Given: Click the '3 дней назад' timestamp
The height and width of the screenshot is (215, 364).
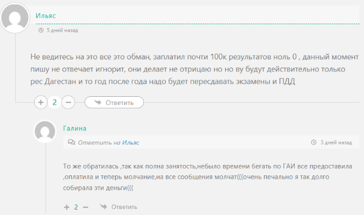Looking at the screenshot, I should [x=336, y=142].
